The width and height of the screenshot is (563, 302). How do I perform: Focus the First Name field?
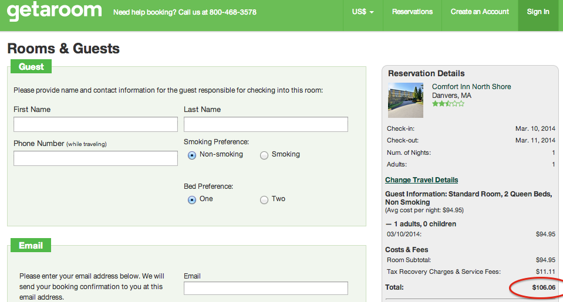[x=96, y=124]
